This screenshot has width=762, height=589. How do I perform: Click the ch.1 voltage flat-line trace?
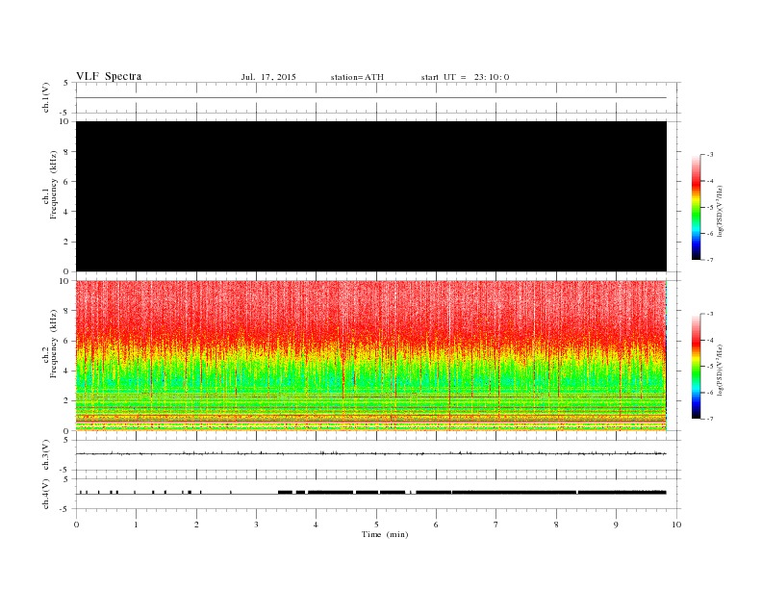click(x=371, y=97)
